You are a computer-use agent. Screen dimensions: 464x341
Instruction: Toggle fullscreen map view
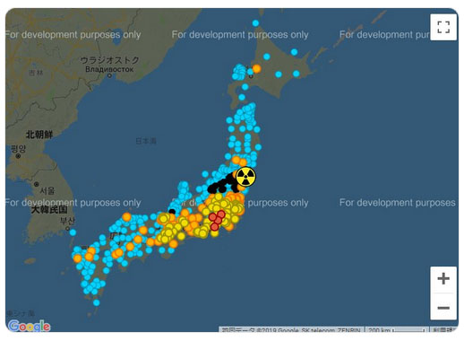pyautogui.click(x=443, y=27)
